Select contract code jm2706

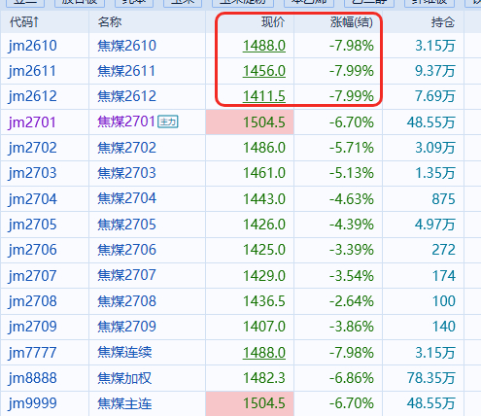[x=32, y=250]
